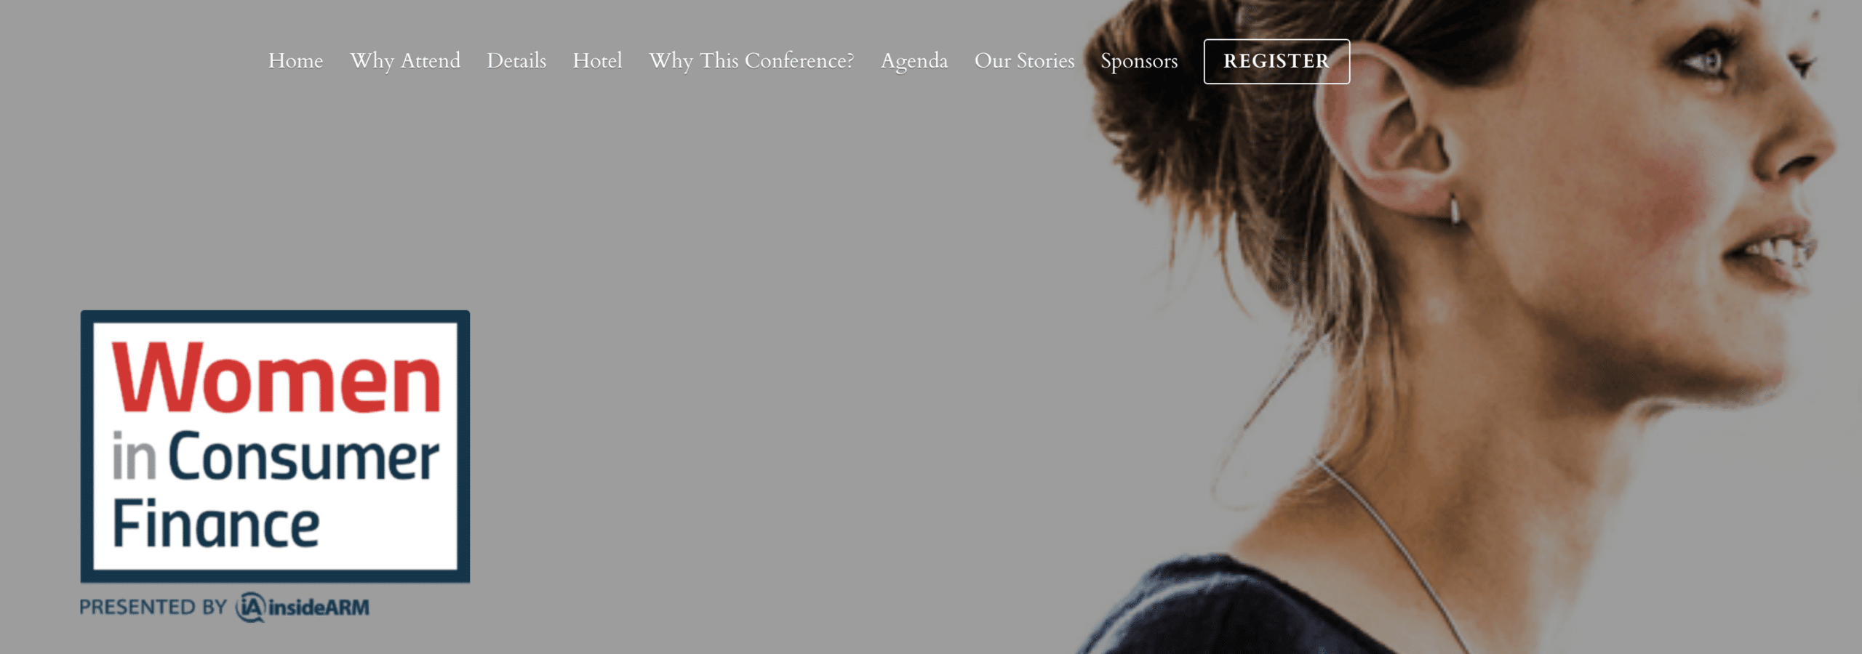This screenshot has height=654, width=1862.
Task: Navigate to the Details menu item
Action: tap(516, 61)
